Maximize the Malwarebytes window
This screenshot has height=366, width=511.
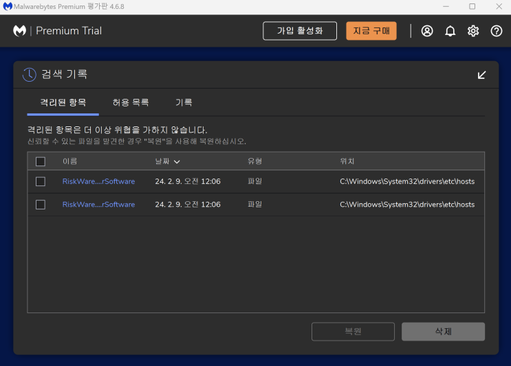(472, 6)
